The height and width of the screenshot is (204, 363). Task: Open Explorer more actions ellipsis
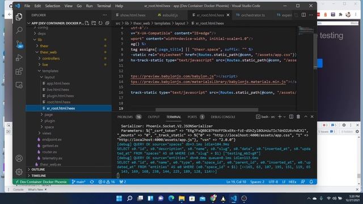pos(104,15)
